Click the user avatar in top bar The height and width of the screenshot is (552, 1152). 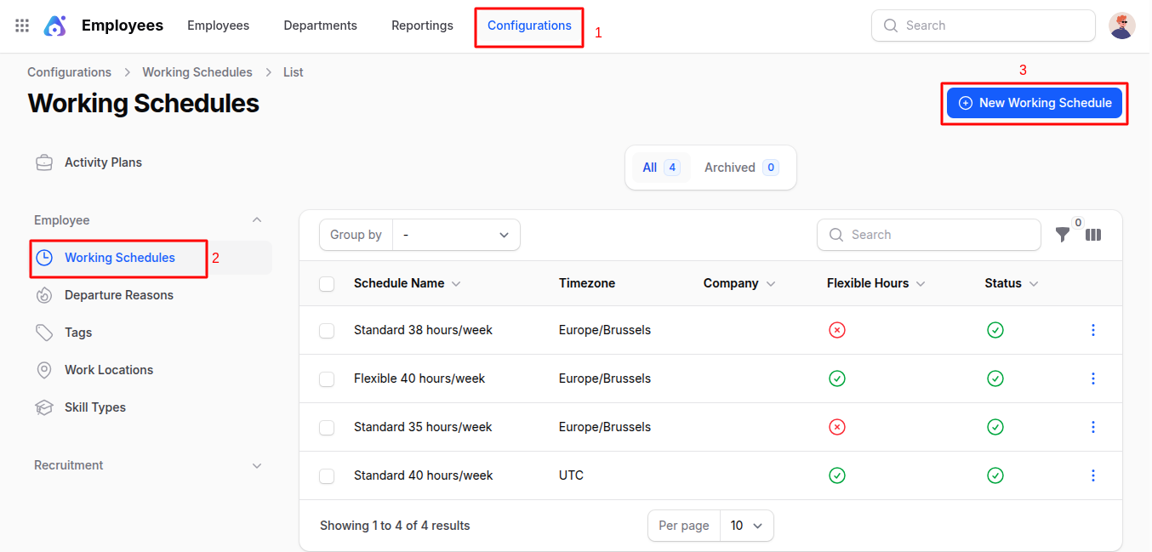(1121, 26)
